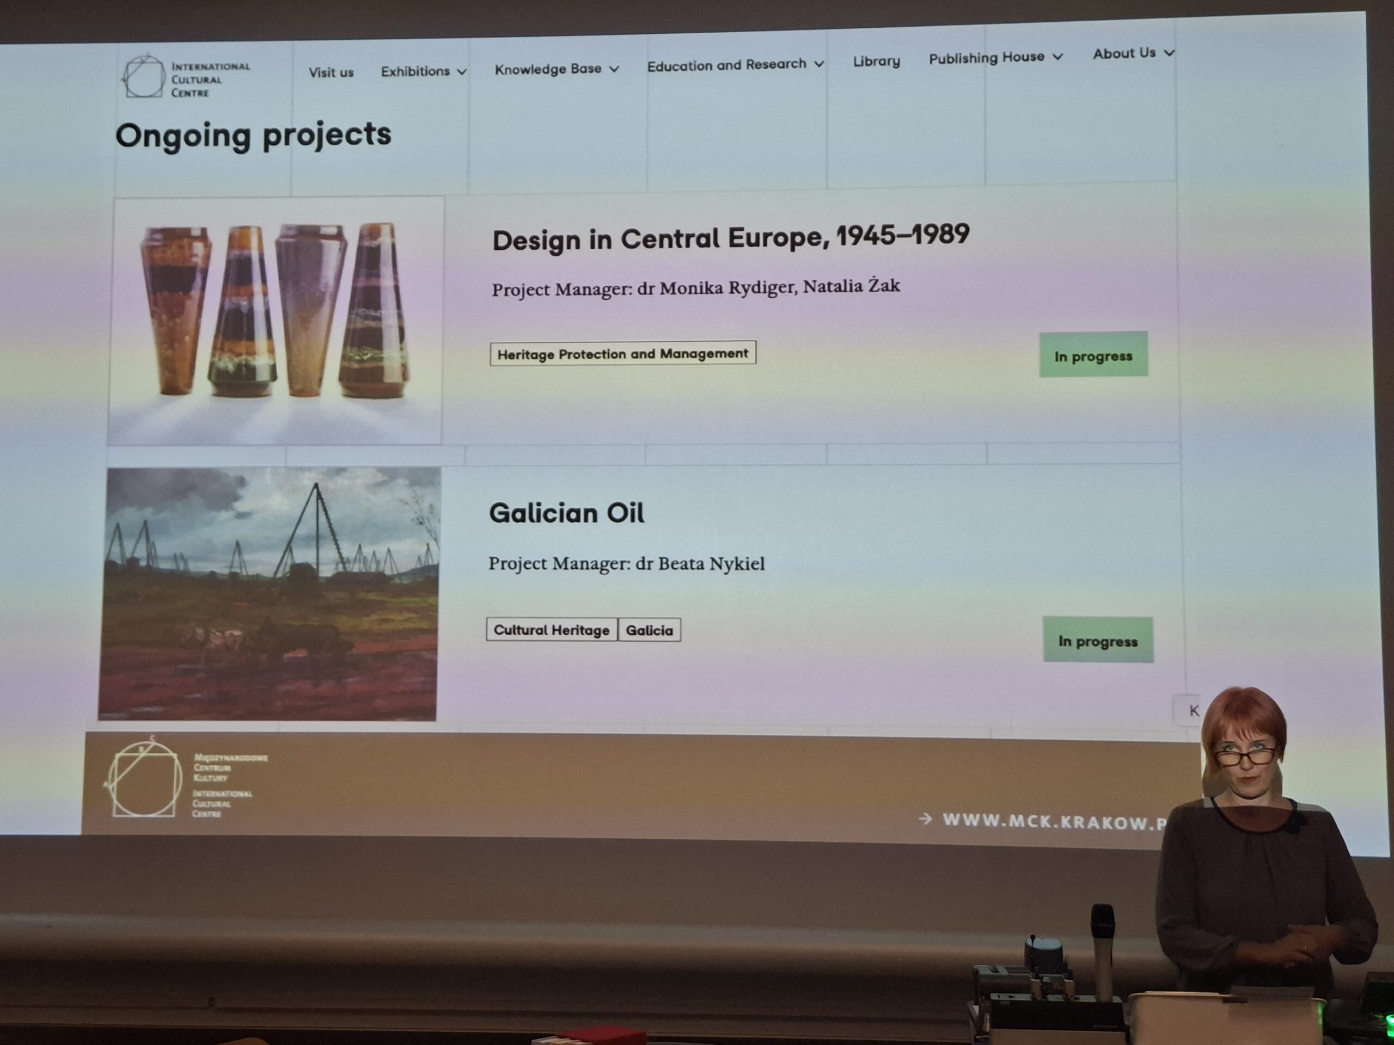
Task: Expand the Knowledge Base dropdown chevron
Action: click(614, 68)
